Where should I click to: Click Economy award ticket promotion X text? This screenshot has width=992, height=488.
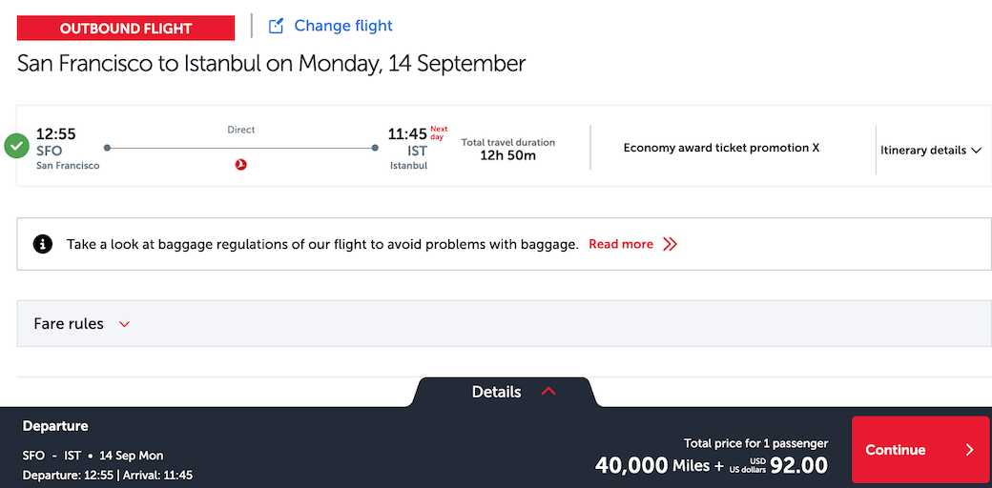pos(721,148)
